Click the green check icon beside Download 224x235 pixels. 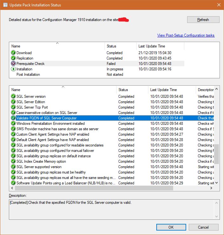tap(13, 53)
